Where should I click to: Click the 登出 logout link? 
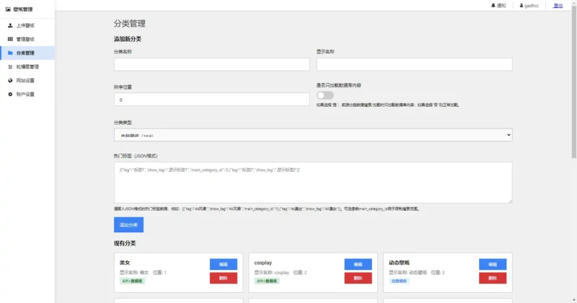click(558, 5)
